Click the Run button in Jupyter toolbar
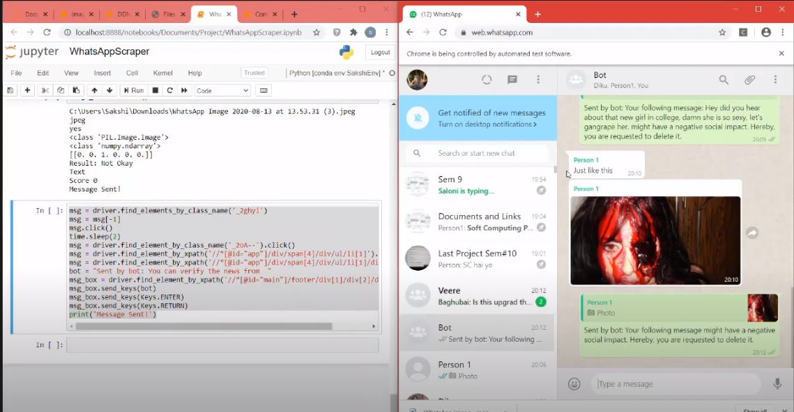The width and height of the screenshot is (794, 412). [134, 90]
